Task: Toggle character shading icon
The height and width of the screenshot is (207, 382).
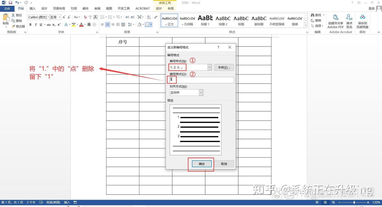Action: pos(89,25)
